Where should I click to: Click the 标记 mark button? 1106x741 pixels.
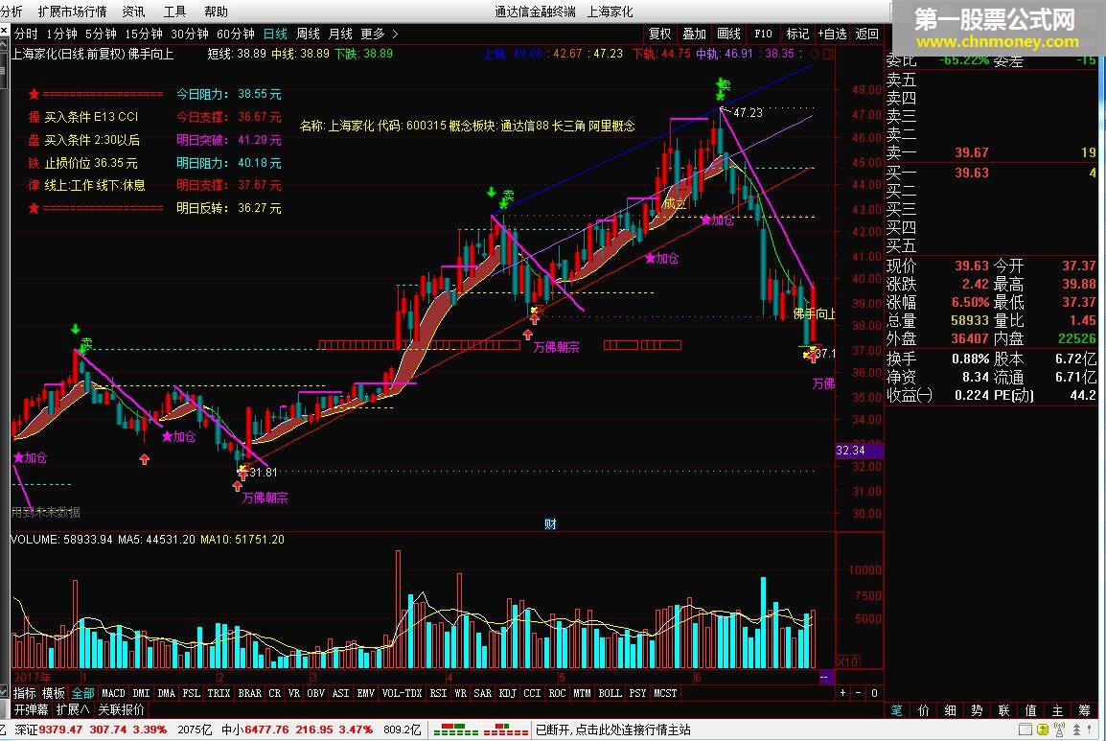[x=797, y=34]
